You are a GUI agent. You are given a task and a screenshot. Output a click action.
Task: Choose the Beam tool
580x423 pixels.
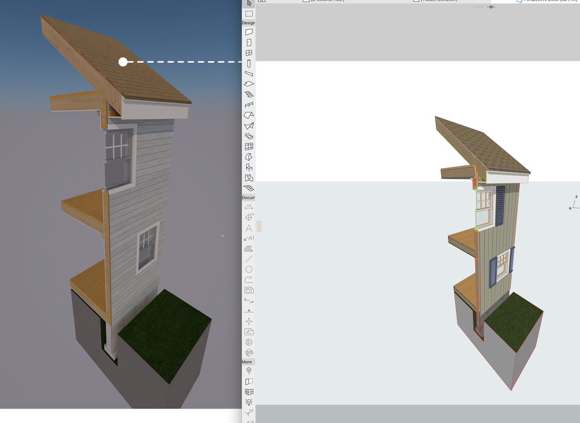[249, 74]
